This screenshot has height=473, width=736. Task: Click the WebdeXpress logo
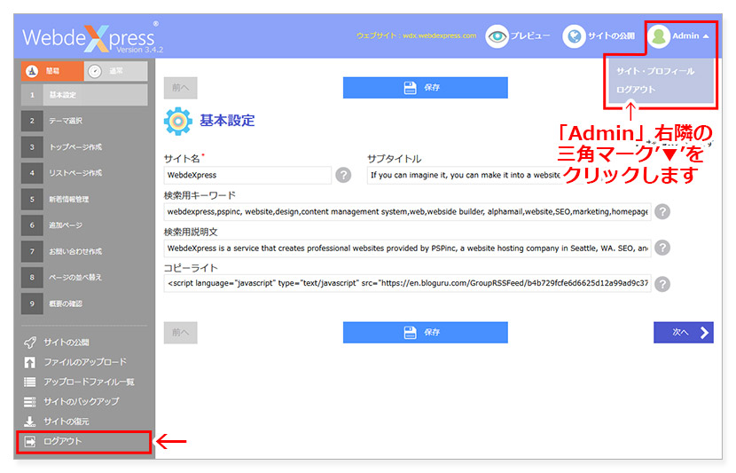tap(92, 37)
